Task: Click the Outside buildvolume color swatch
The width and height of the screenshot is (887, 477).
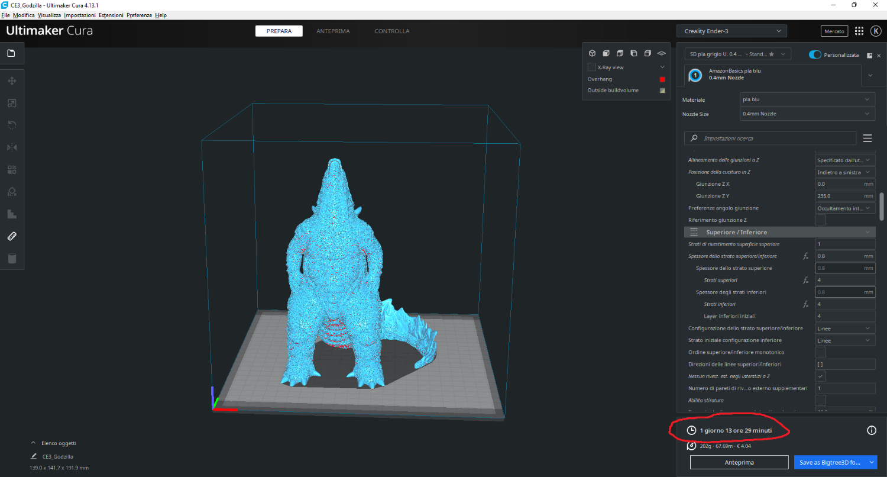Action: point(662,91)
